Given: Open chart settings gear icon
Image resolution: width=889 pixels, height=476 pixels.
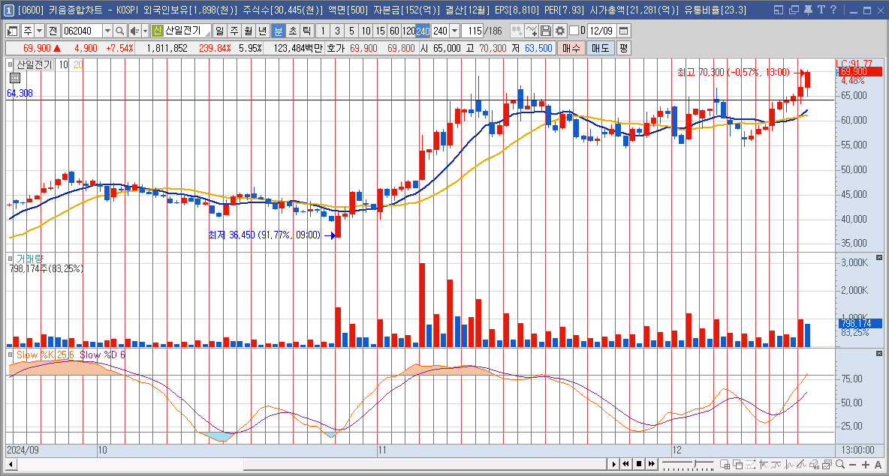Looking at the screenshot, I should coord(559,31).
